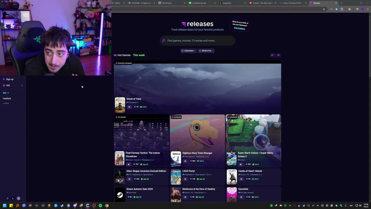Open the USA region selector
Image resolution: width=371 pixels, height=209 pixels.
point(13,85)
